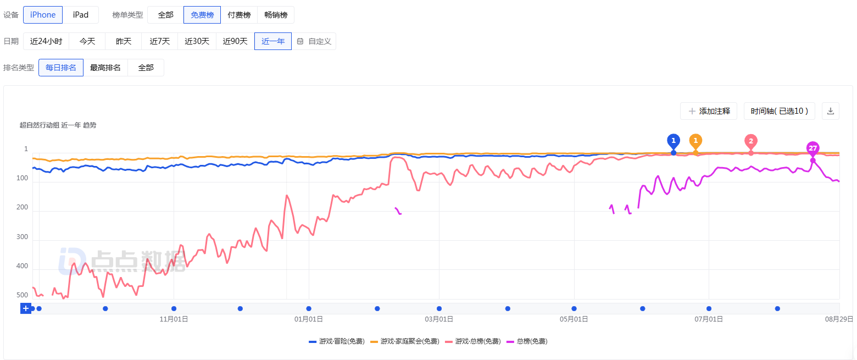The height and width of the screenshot is (360, 857).
Task: Click the orange pin marker labeled 1
Action: click(x=695, y=141)
